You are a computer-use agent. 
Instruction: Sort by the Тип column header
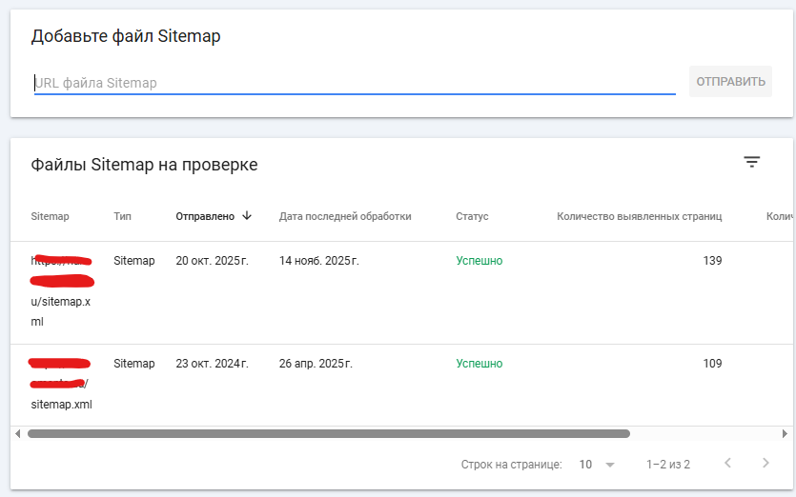tap(122, 216)
